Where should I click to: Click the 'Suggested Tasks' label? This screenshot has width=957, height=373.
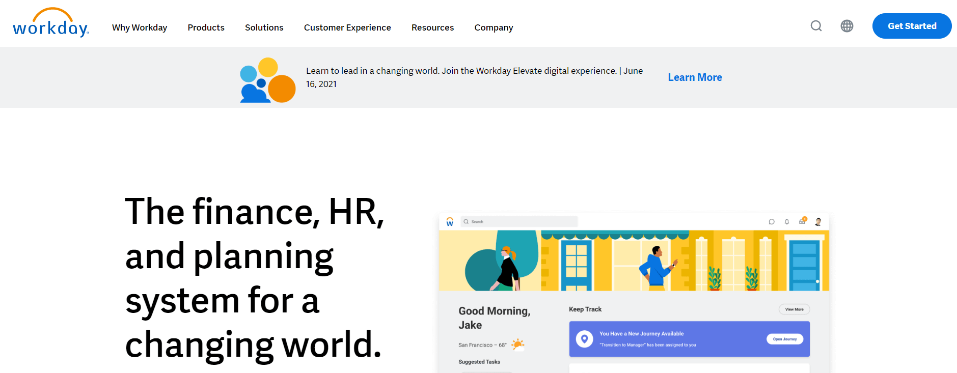pyautogui.click(x=479, y=362)
